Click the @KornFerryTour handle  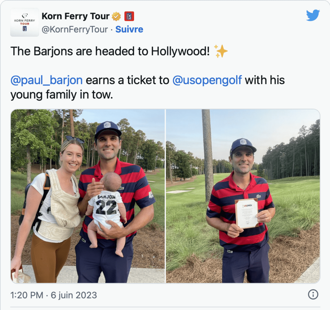(x=75, y=29)
